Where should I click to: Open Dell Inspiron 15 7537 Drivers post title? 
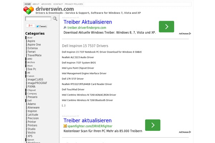[85, 46]
